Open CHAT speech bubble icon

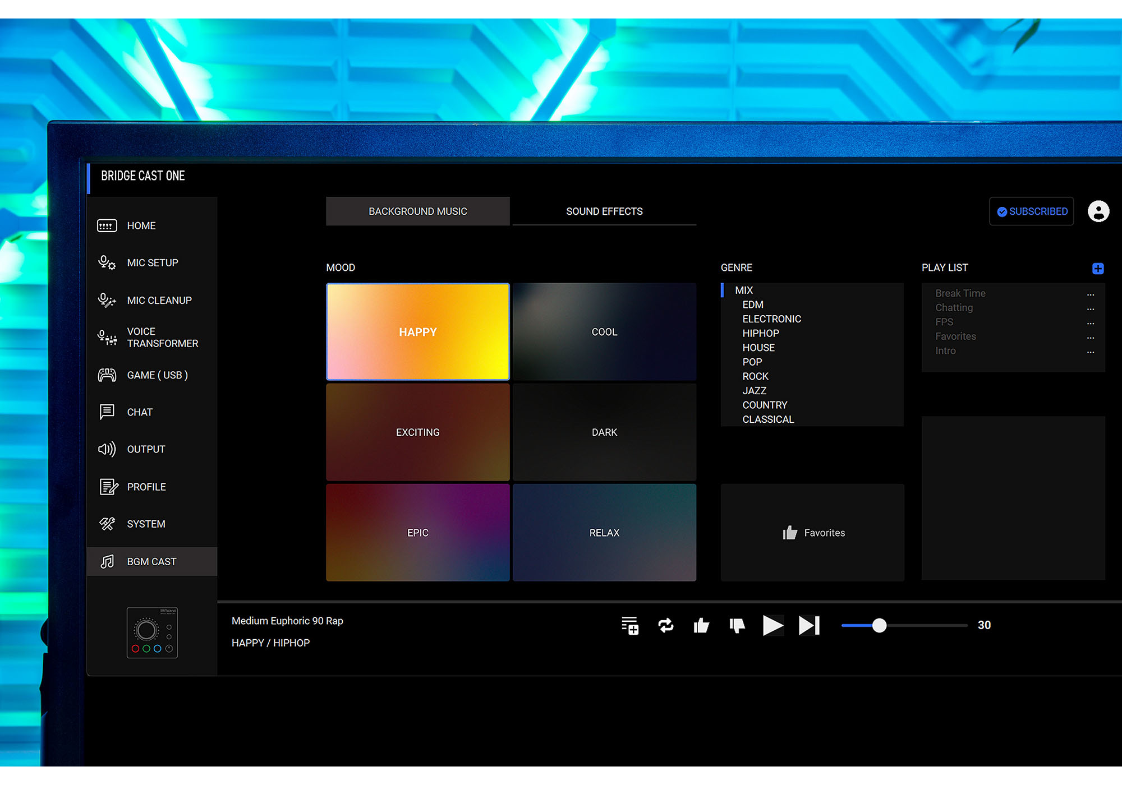tap(107, 412)
